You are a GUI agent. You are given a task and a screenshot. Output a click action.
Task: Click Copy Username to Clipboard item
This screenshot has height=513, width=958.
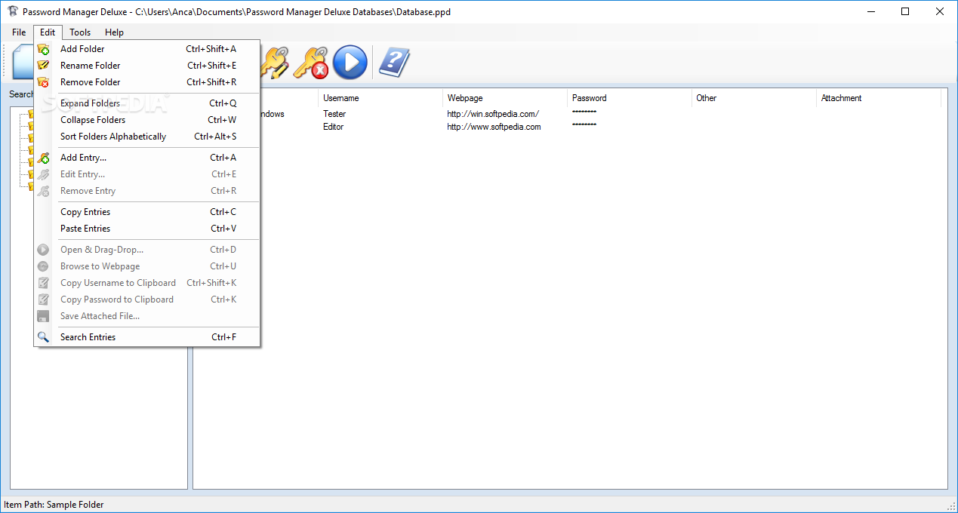coord(147,283)
